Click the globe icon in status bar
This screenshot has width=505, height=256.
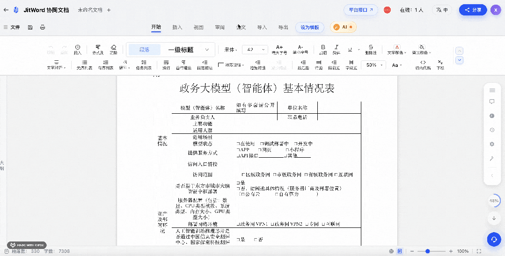[x=391, y=251]
